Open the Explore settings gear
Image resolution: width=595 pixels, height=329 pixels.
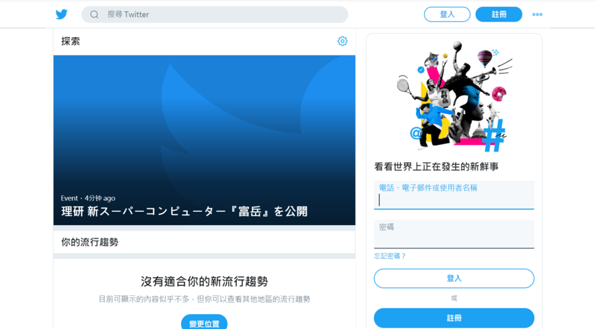343,41
